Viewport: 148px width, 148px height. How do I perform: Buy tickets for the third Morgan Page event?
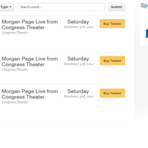(x=112, y=93)
